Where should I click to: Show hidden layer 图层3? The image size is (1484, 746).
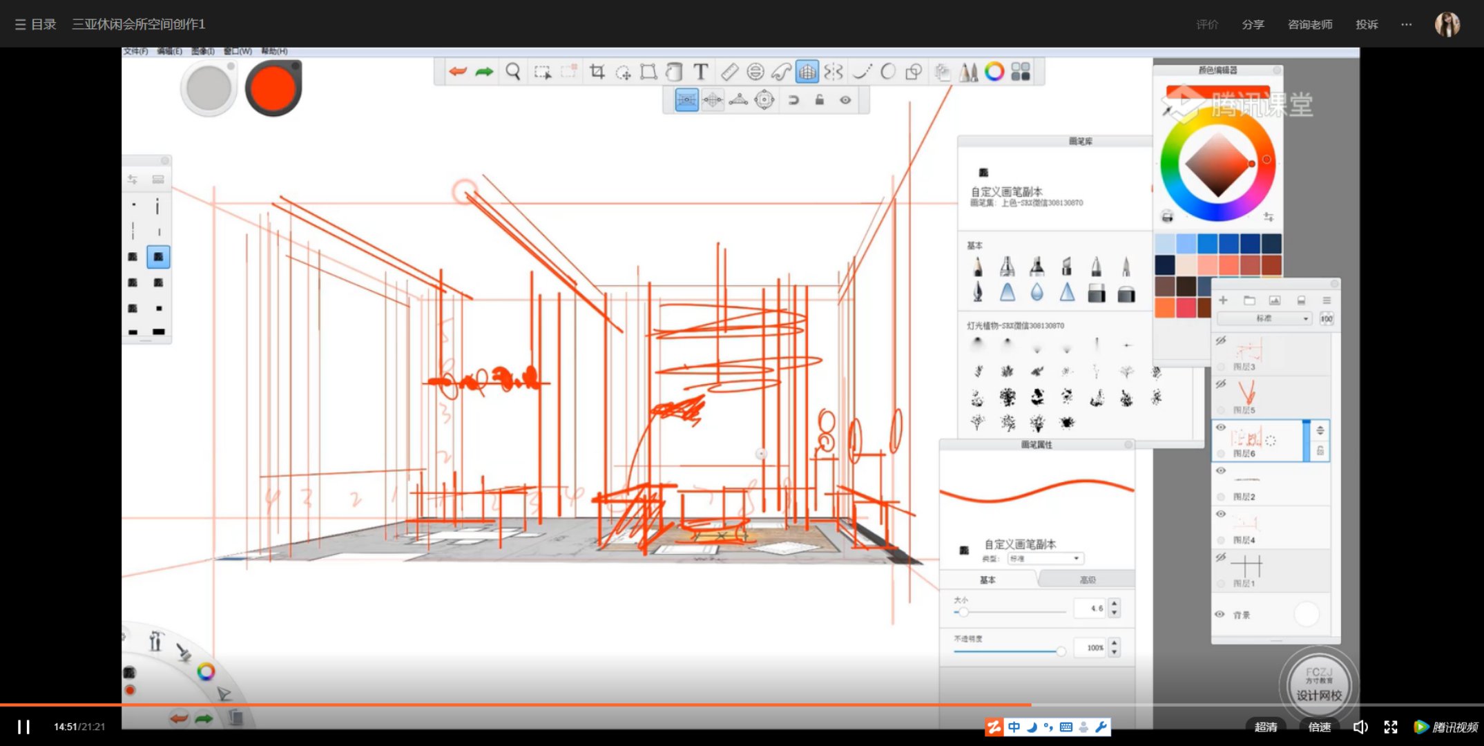click(1221, 341)
